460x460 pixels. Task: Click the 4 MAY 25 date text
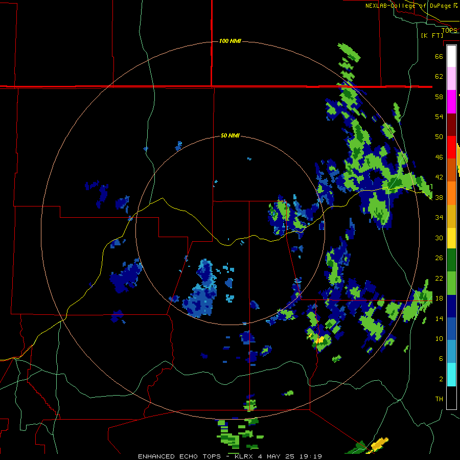[277, 456]
